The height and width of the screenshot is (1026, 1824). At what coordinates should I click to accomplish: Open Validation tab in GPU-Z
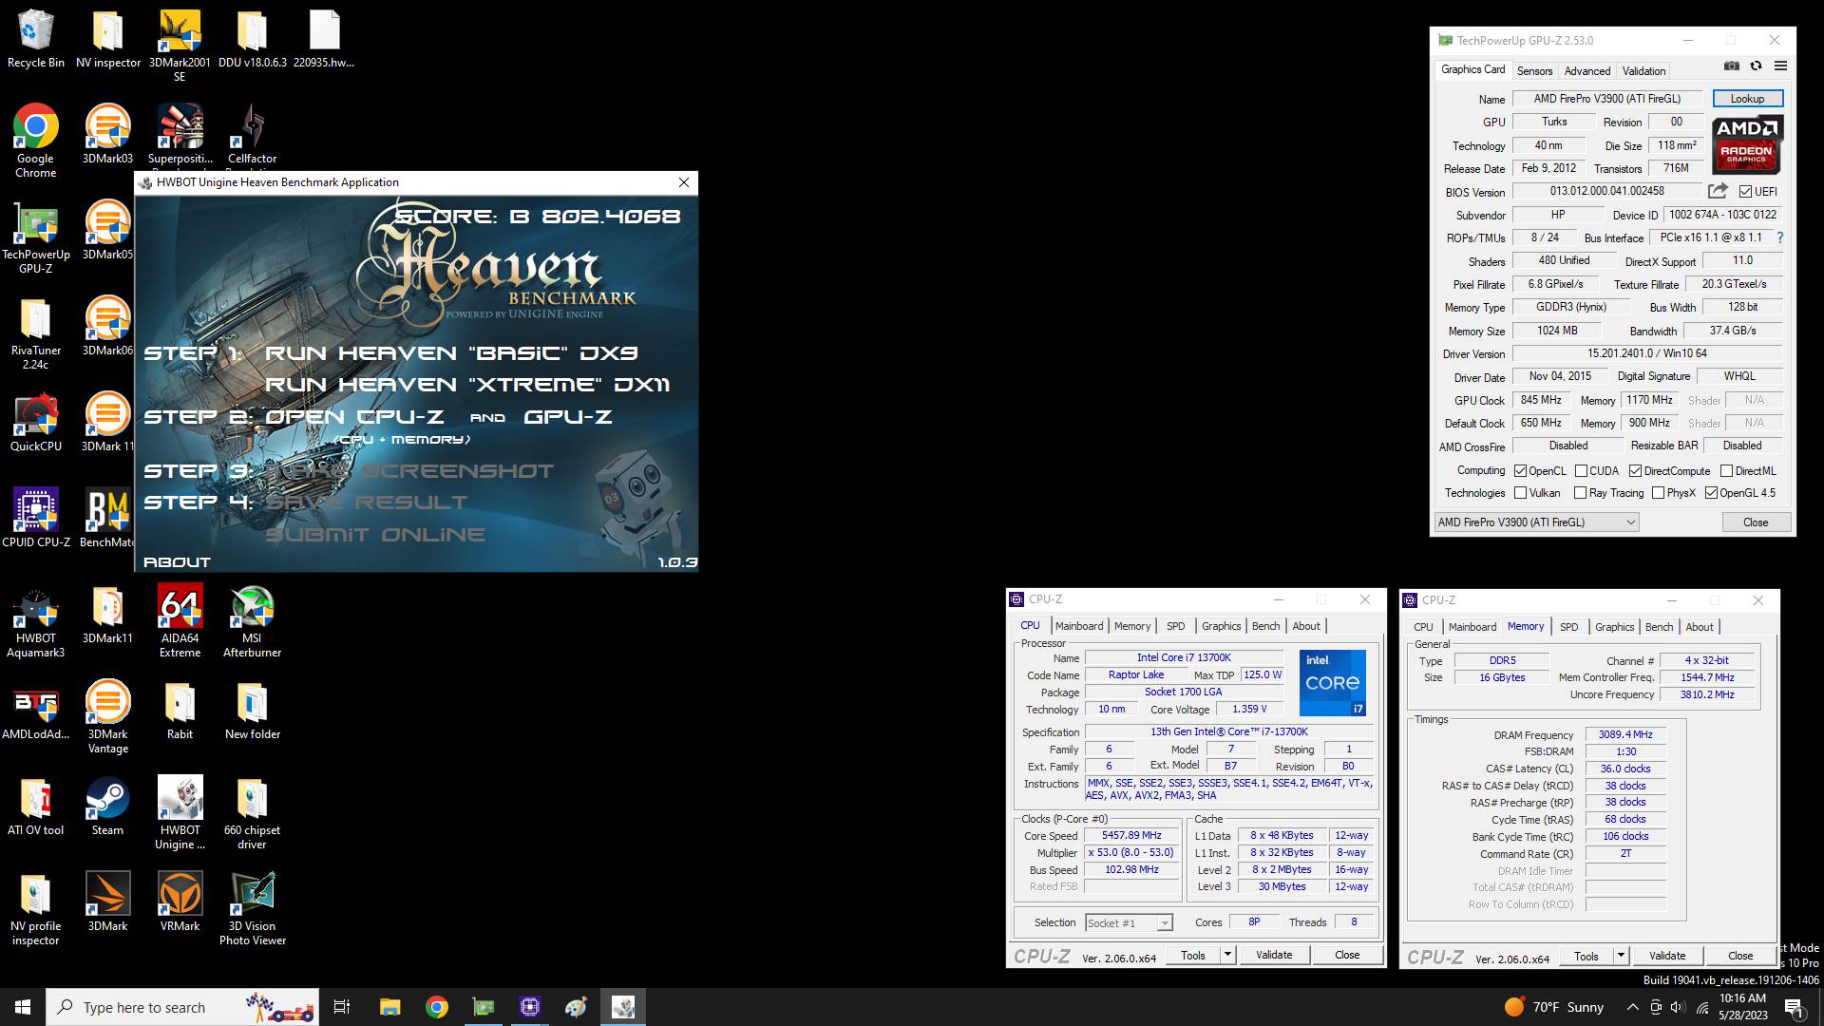[x=1643, y=71]
